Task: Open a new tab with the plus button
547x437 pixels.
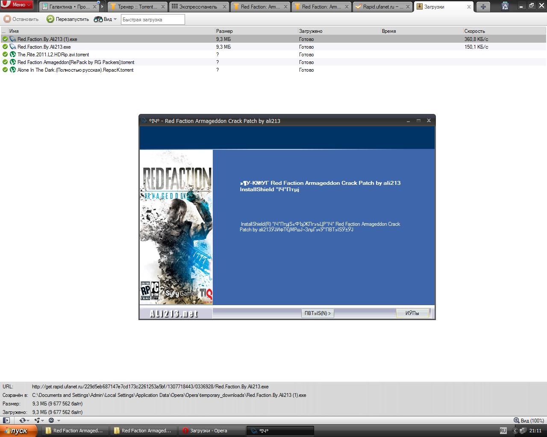Action: pyautogui.click(x=483, y=7)
